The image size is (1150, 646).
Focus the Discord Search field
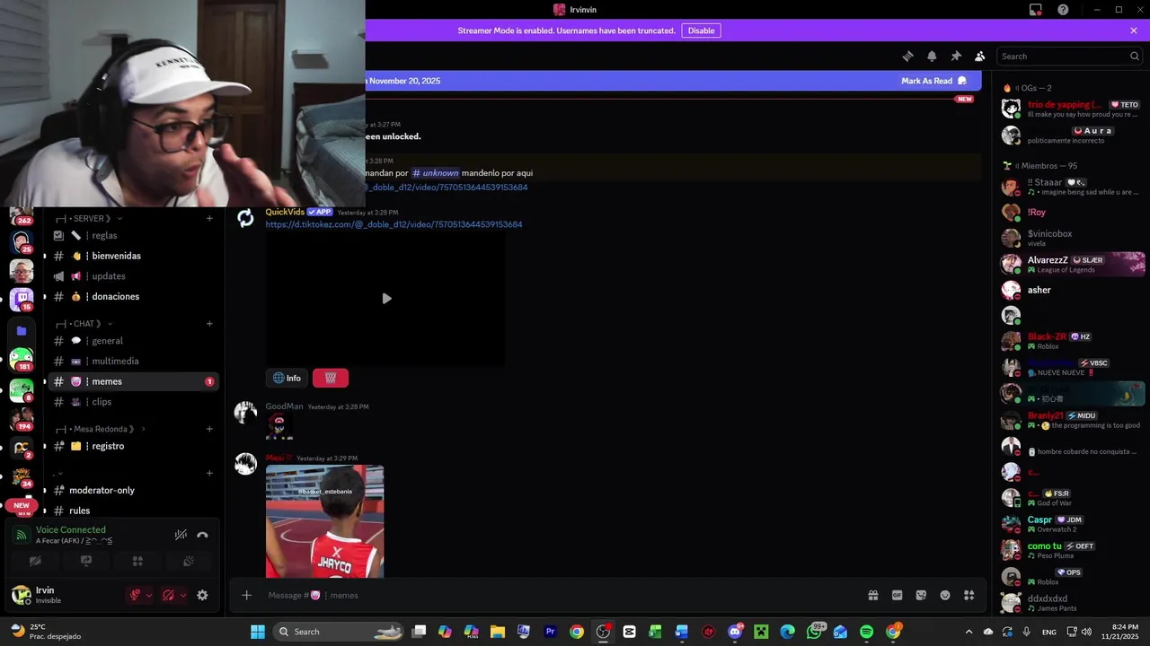1070,56
